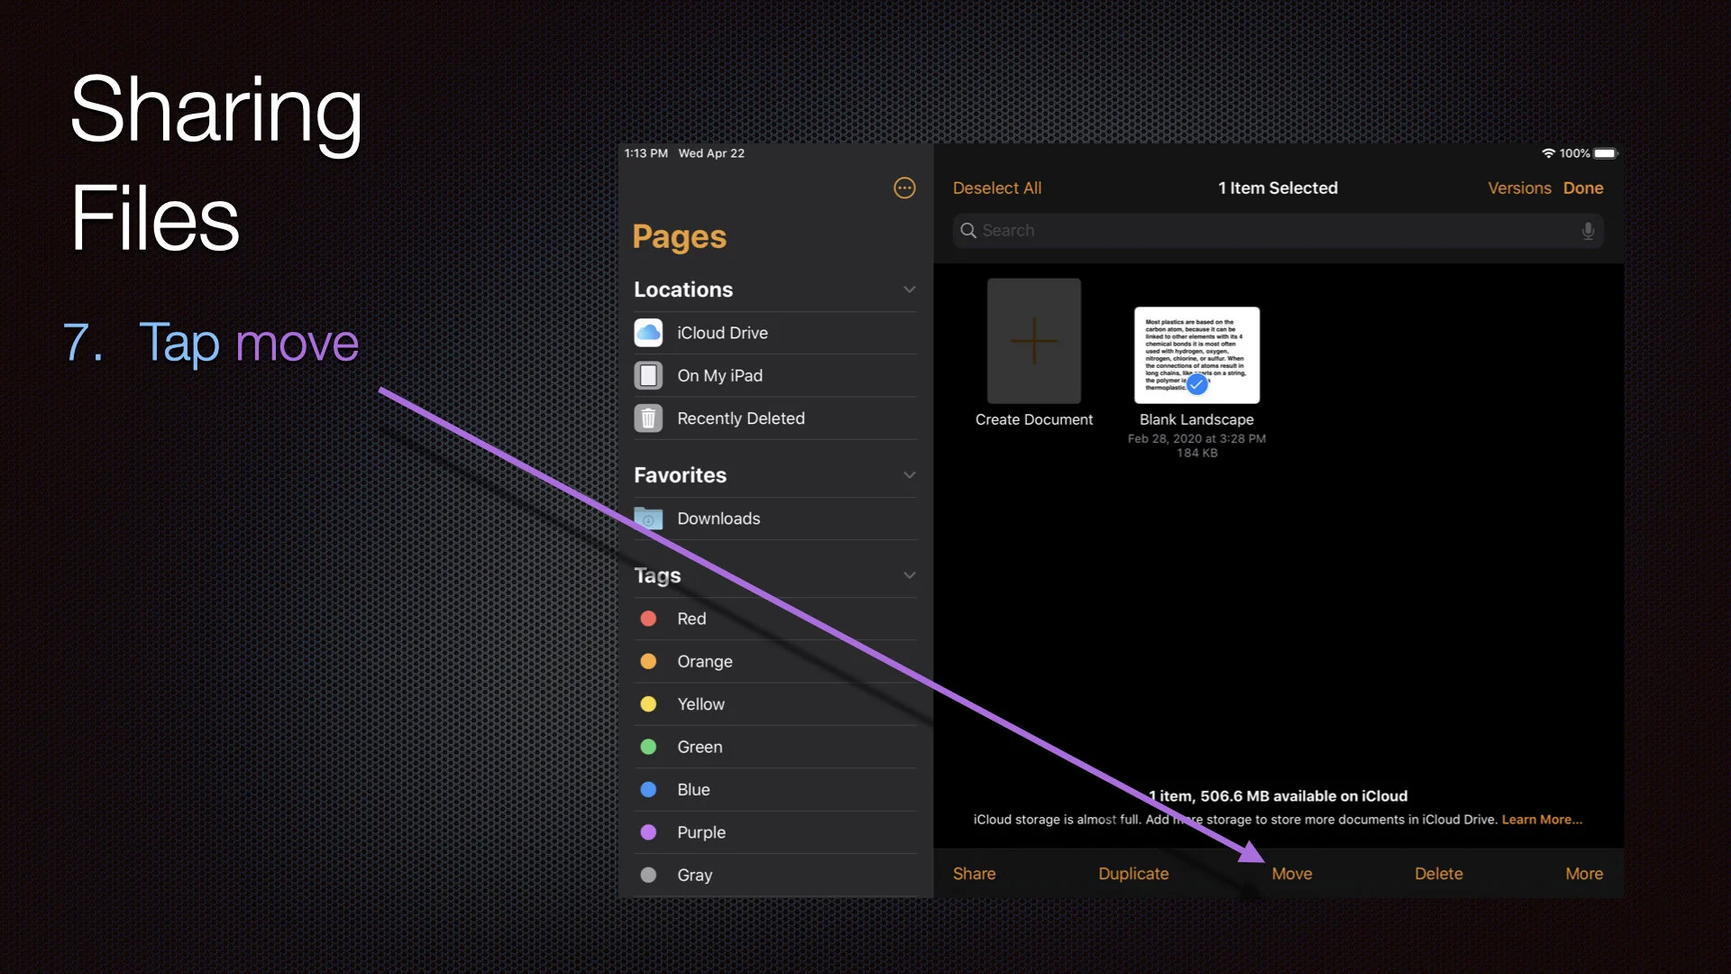Viewport: 1731px width, 974px height.
Task: Collapse the Tags section chevron
Action: pos(909,575)
